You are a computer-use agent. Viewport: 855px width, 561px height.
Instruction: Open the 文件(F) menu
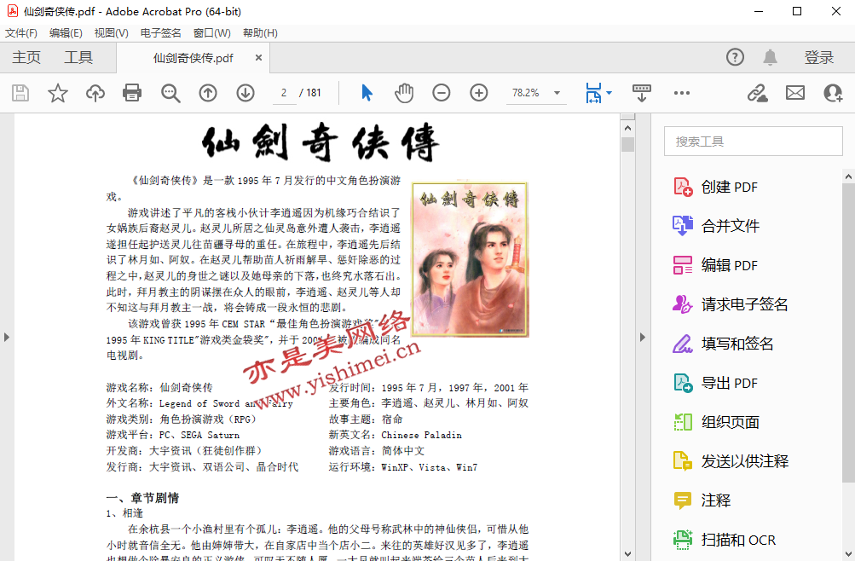coord(21,32)
